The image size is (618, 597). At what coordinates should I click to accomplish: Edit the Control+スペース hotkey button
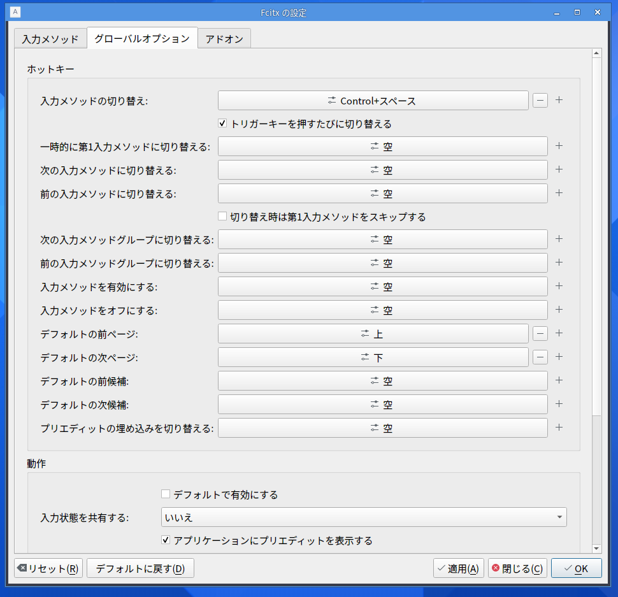[373, 101]
